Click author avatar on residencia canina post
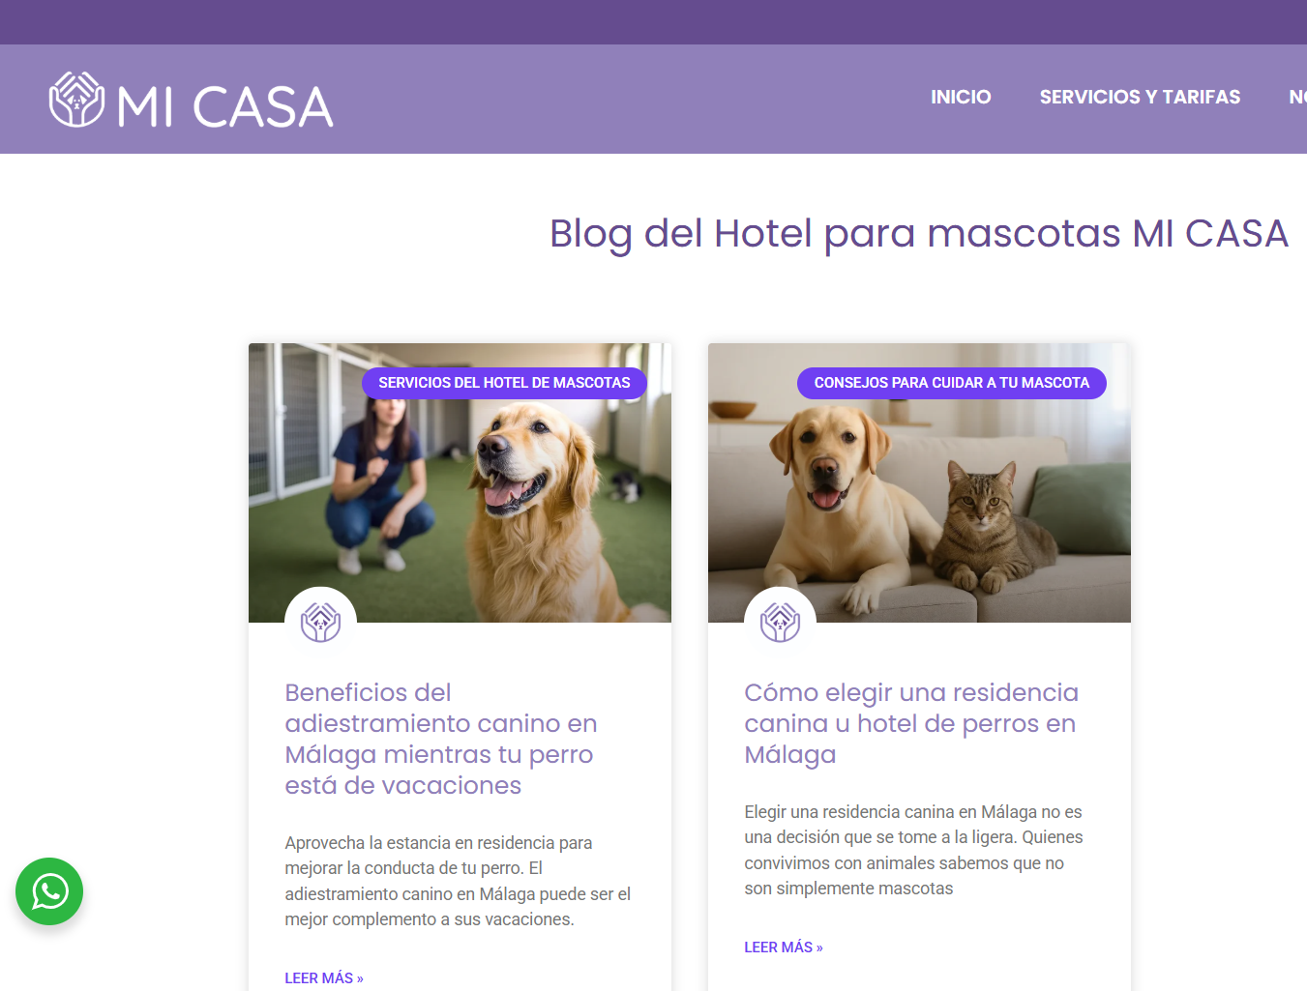Viewport: 1307px width, 991px height. point(780,622)
